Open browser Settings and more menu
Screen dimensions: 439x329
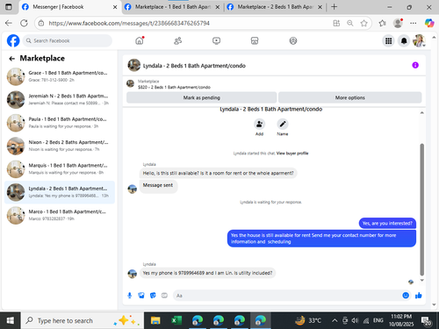pos(413,23)
